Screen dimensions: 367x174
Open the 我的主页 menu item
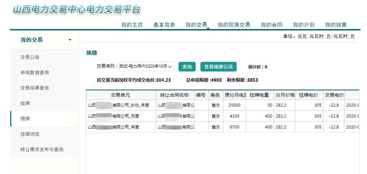pos(132,25)
